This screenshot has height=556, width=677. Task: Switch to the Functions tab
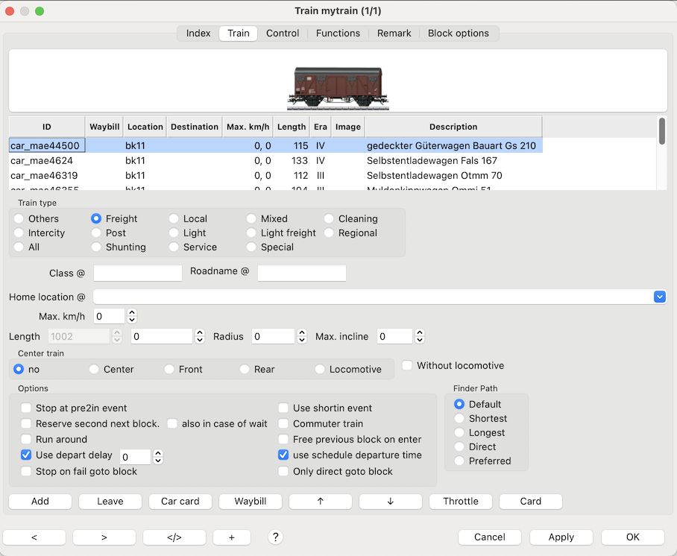click(338, 33)
